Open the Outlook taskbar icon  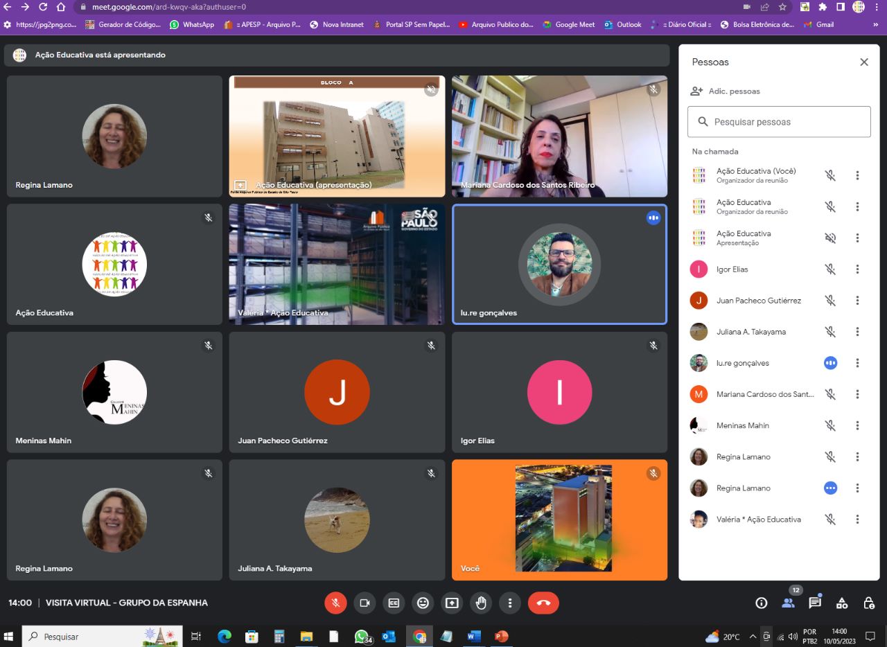[388, 636]
